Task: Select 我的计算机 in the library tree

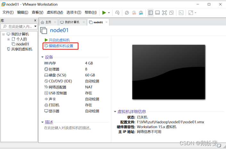Action: pyautogui.click(x=20, y=34)
